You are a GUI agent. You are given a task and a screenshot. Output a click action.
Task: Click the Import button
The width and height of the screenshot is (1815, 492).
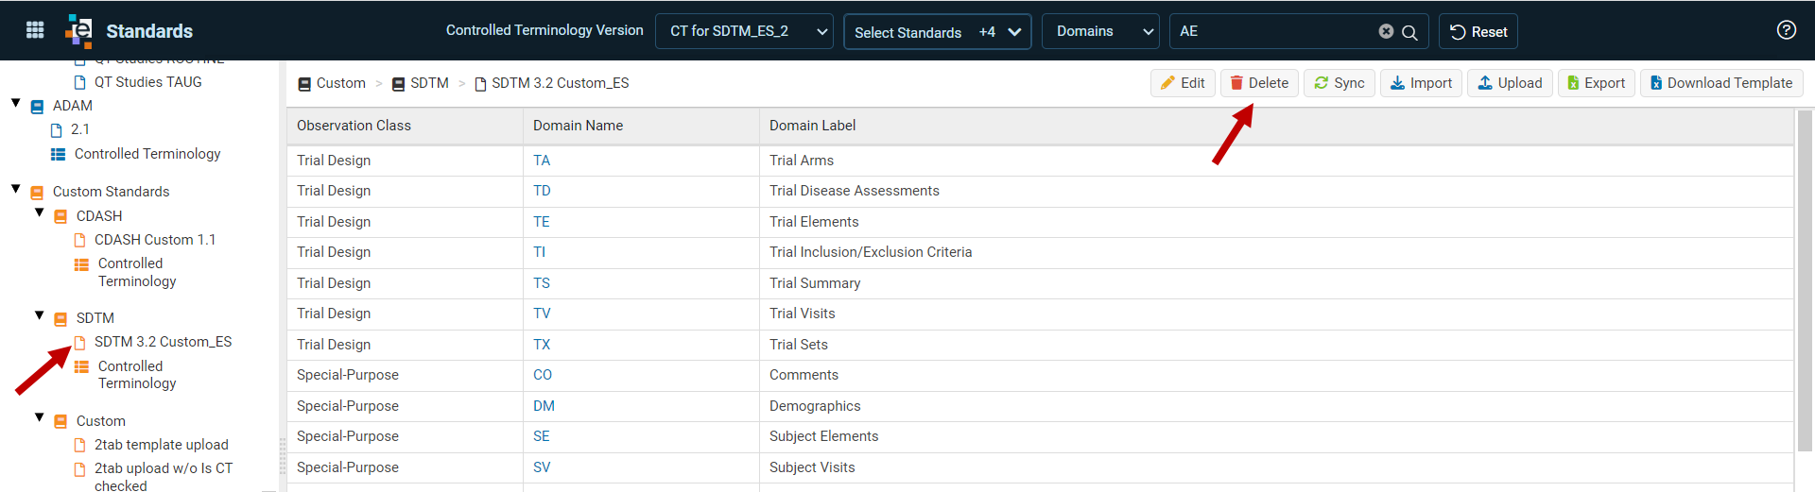[1421, 83]
